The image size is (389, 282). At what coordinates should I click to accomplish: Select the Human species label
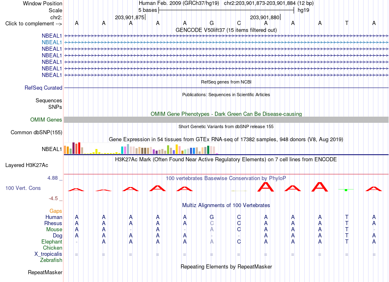[54, 217]
